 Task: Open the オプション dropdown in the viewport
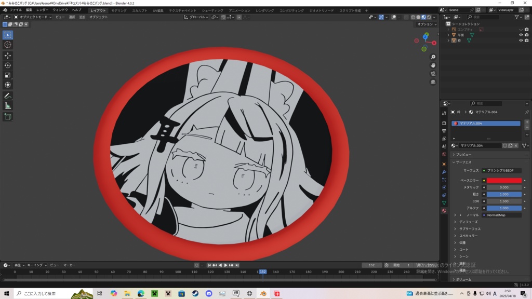click(x=427, y=24)
